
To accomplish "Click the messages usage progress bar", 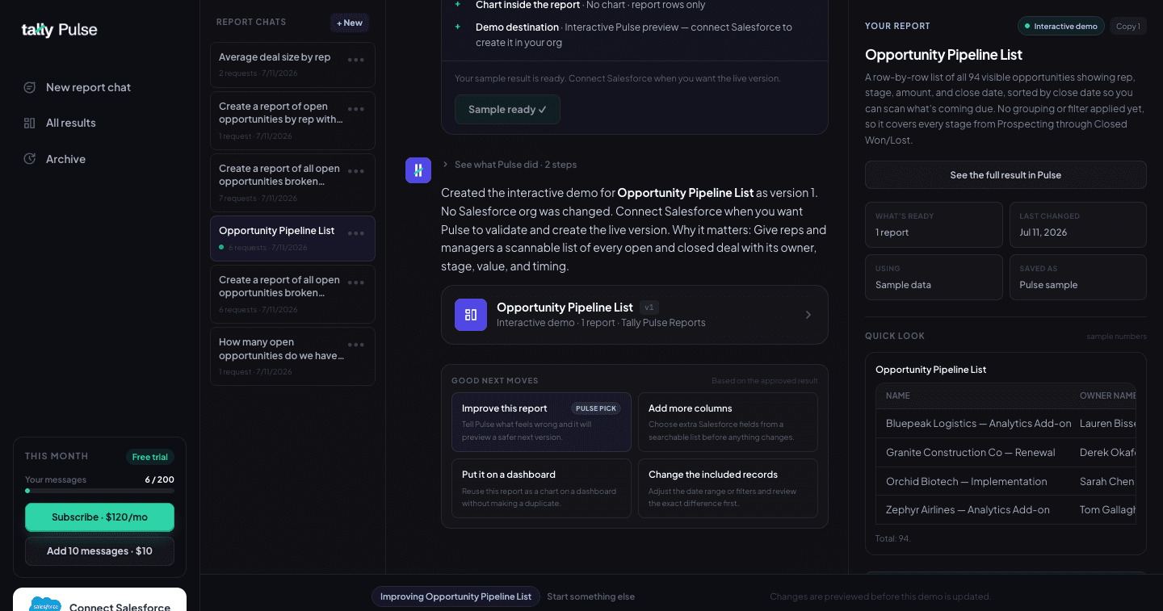I will click(99, 491).
